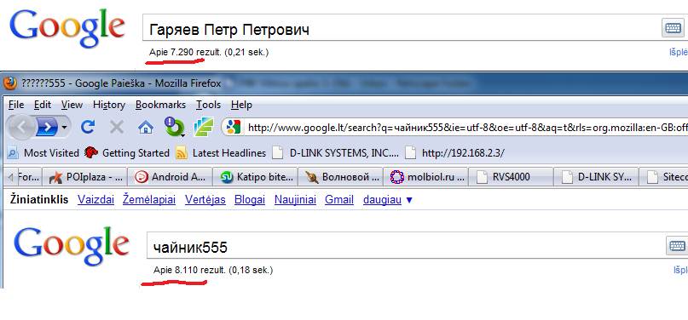This screenshot has width=688, height=320.
Task: Open the Latest Headlines feed bookmark
Action: pos(220,153)
